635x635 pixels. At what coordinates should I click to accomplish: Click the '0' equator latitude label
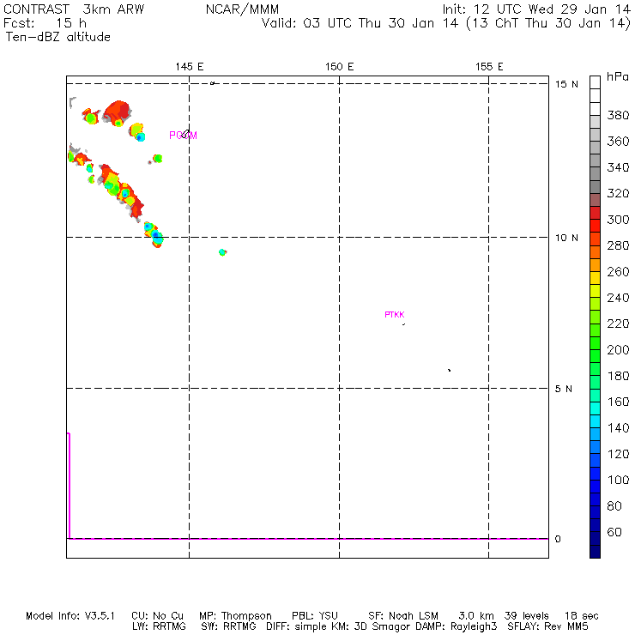click(558, 539)
